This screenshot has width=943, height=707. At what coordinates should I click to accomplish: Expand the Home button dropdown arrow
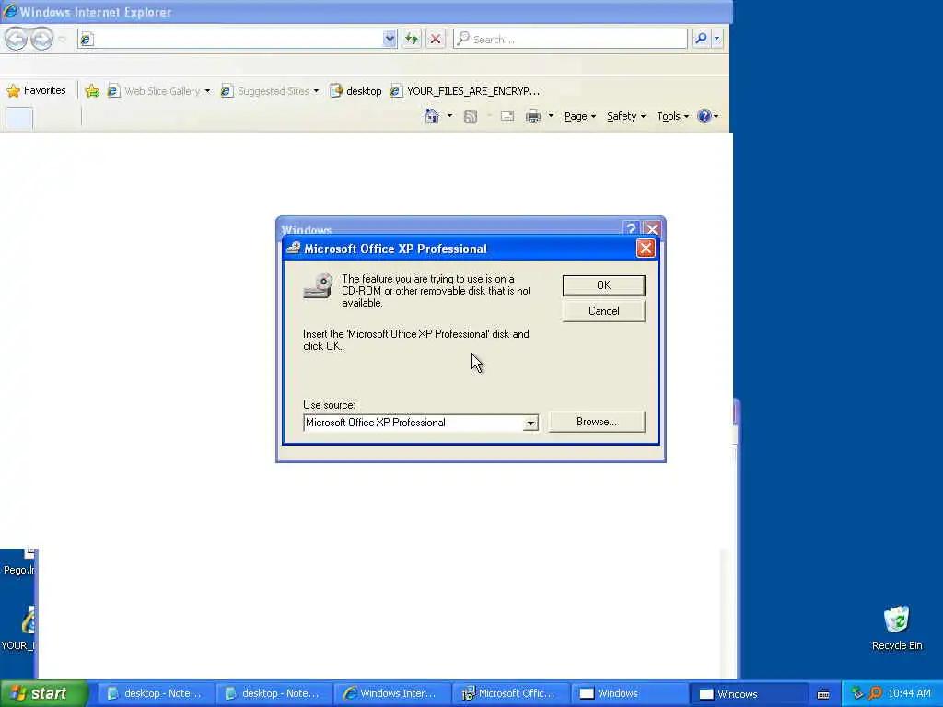(449, 115)
